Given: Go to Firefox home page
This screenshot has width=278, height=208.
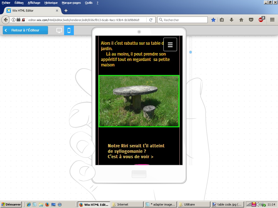Looking at the screenshot, I should coord(241,20).
